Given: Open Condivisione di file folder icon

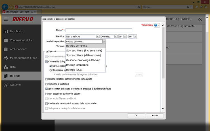Looking at the screenshot, I should (x=6, y=40).
